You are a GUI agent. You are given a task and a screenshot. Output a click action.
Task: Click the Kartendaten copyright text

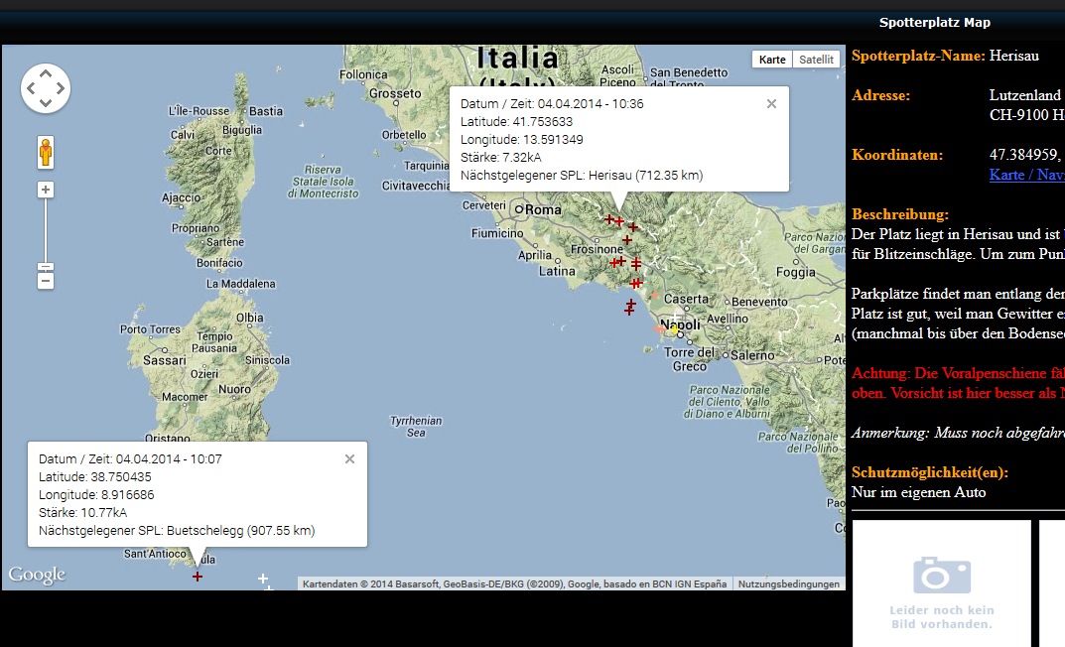point(514,584)
